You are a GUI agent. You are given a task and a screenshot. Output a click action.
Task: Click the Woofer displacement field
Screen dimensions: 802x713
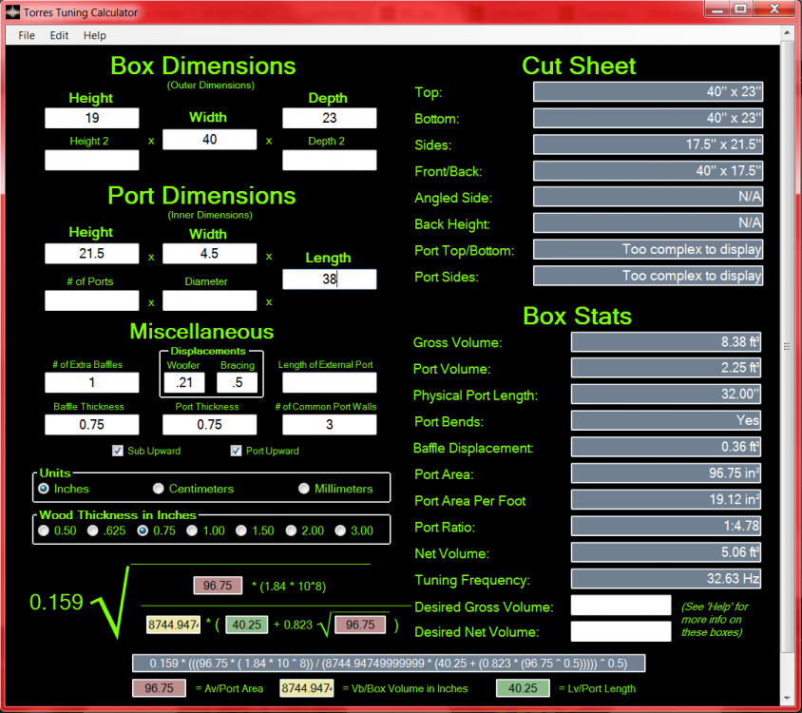(x=184, y=383)
